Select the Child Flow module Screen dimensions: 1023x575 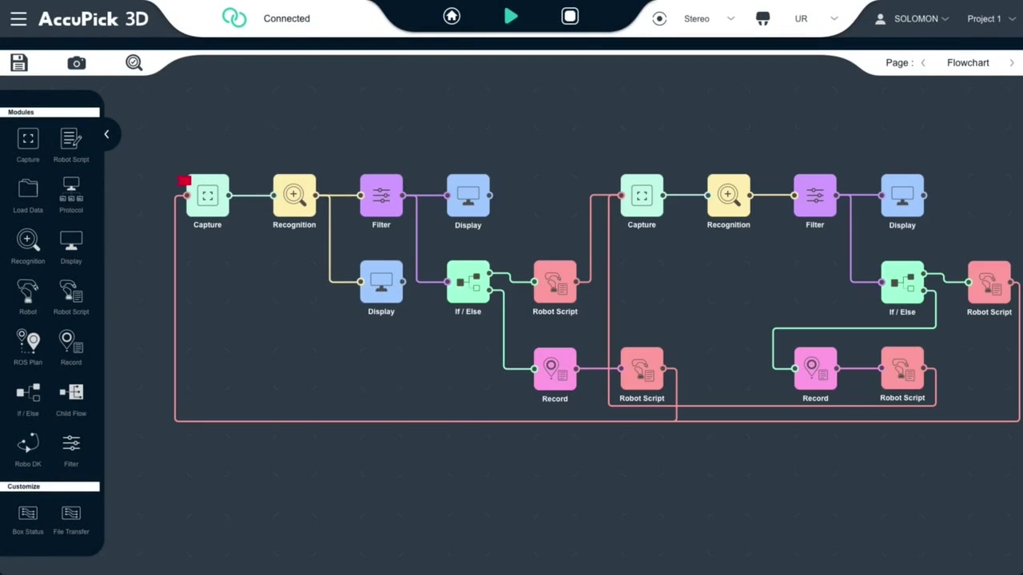pyautogui.click(x=71, y=399)
